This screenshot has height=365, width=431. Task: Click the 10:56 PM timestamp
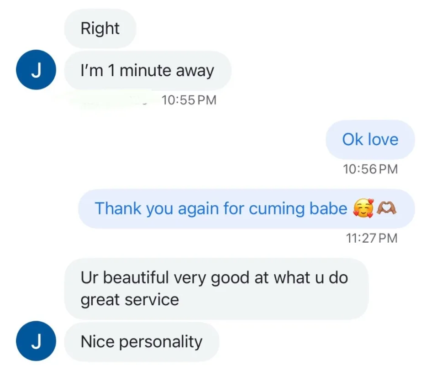tap(370, 169)
